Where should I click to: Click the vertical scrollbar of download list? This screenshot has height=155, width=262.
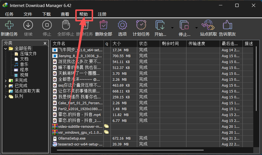click(256, 79)
